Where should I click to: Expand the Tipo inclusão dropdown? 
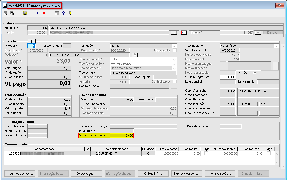276,46
